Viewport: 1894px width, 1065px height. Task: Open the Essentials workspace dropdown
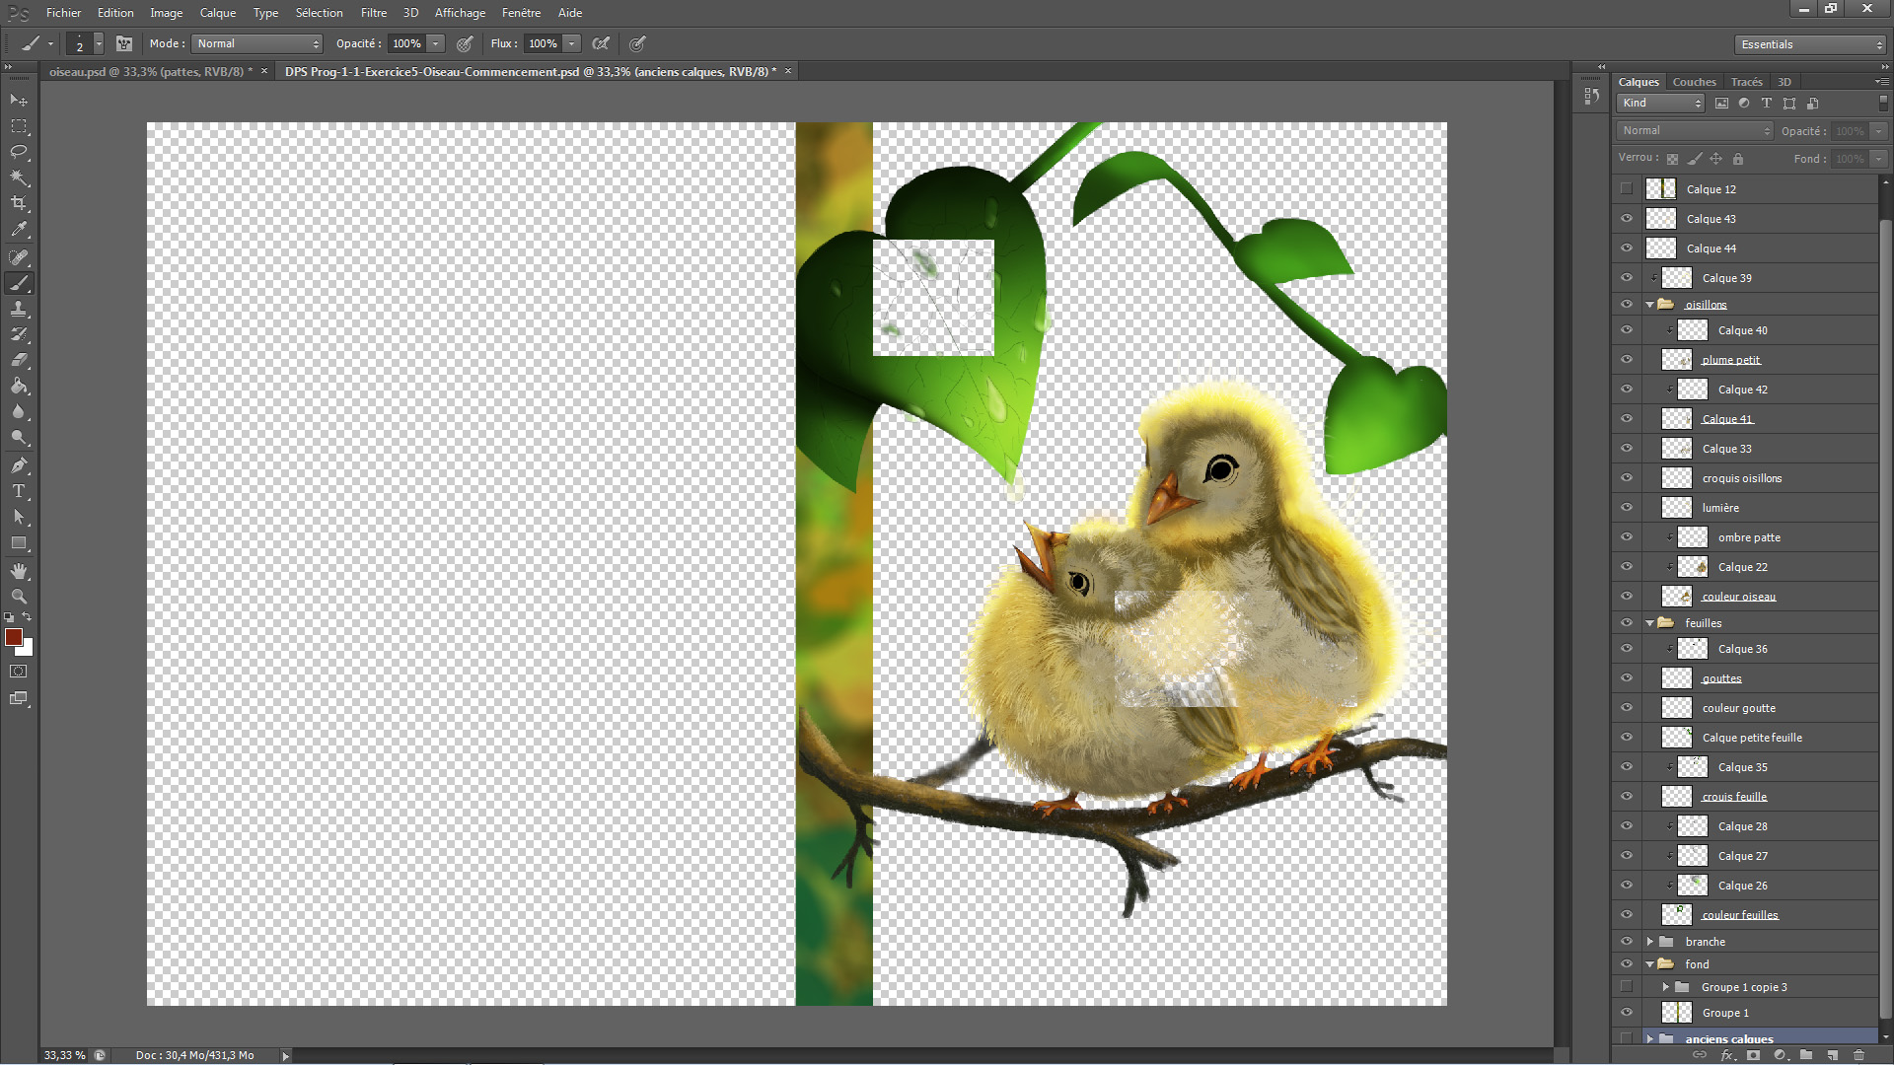[x=1810, y=44]
